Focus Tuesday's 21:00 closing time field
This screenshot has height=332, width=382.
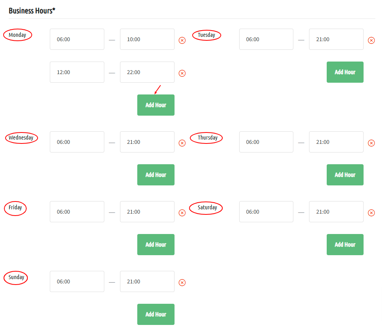pyautogui.click(x=336, y=39)
